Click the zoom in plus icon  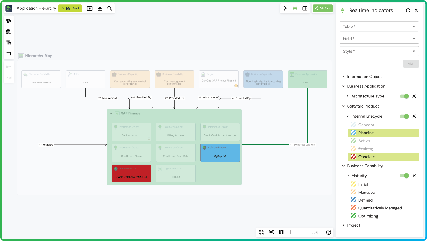pos(291,232)
